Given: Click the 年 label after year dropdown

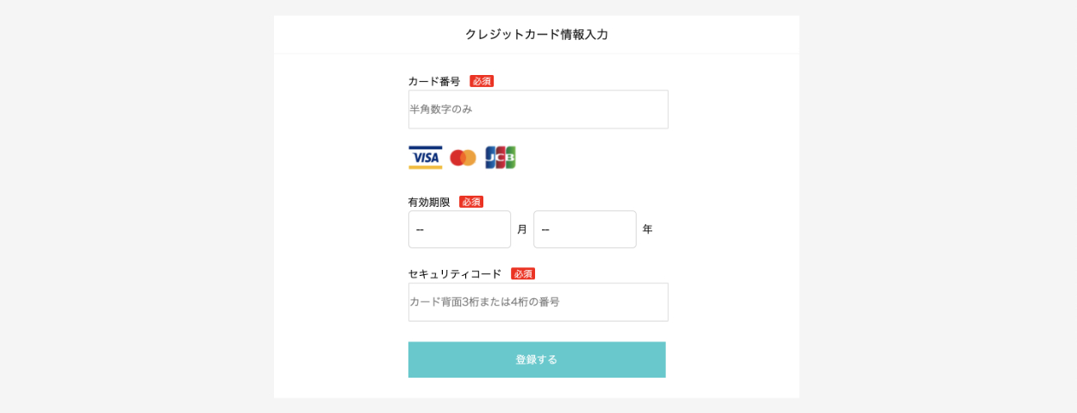Looking at the screenshot, I should [x=648, y=229].
